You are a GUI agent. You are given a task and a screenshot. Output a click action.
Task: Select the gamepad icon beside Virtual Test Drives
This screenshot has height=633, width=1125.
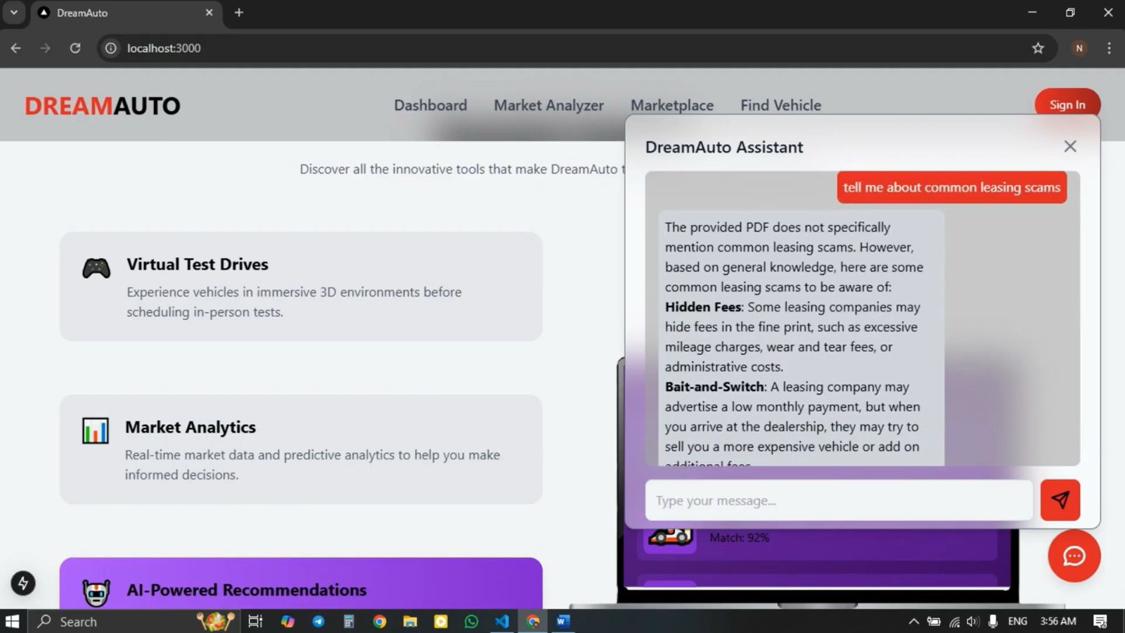[96, 268]
